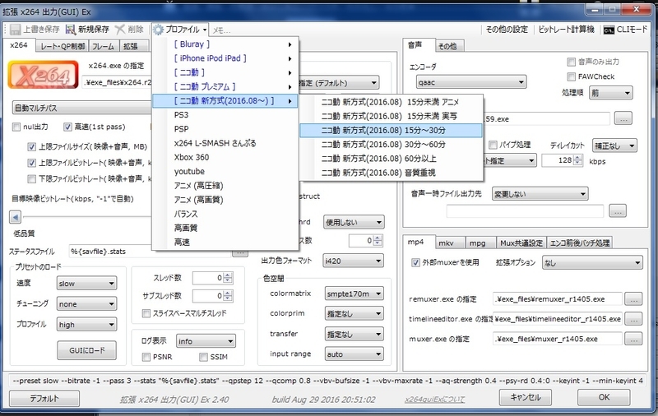This screenshot has height=416, width=658.
Task: Toggle 外部muxerを使用 checkbox
Action: point(416,262)
